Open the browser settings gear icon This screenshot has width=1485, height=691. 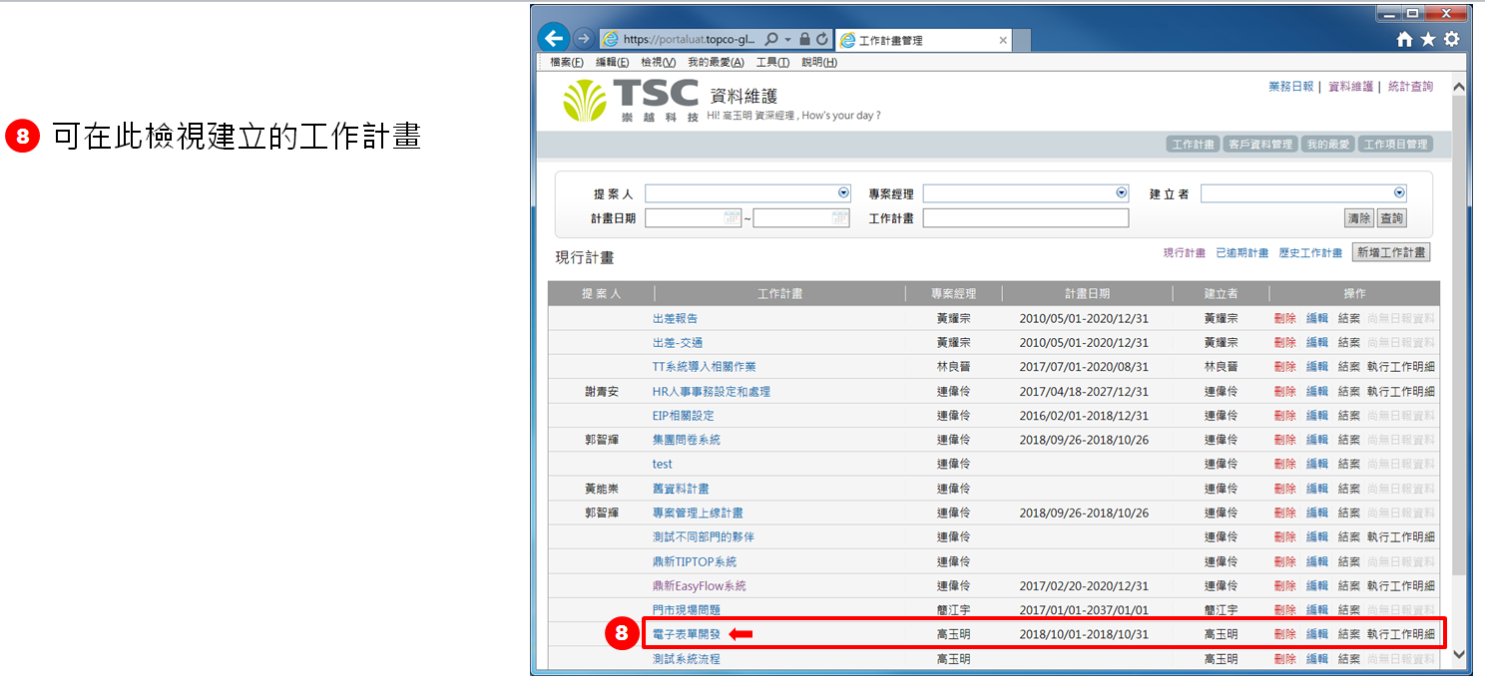pyautogui.click(x=1451, y=40)
